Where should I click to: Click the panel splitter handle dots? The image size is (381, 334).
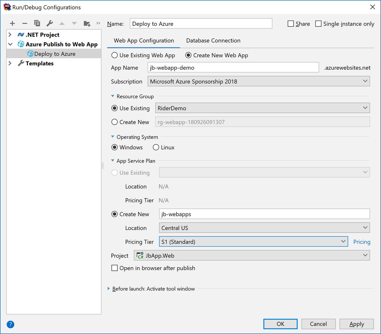point(103,166)
